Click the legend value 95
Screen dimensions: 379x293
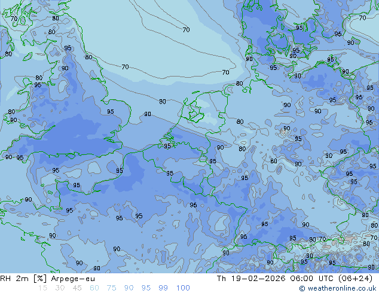pyautogui.click(x=146, y=288)
